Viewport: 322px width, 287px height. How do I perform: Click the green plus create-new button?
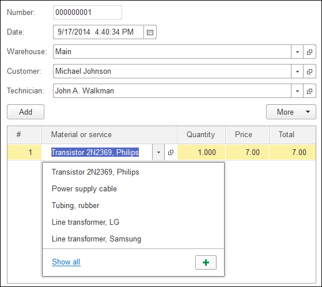click(x=206, y=262)
